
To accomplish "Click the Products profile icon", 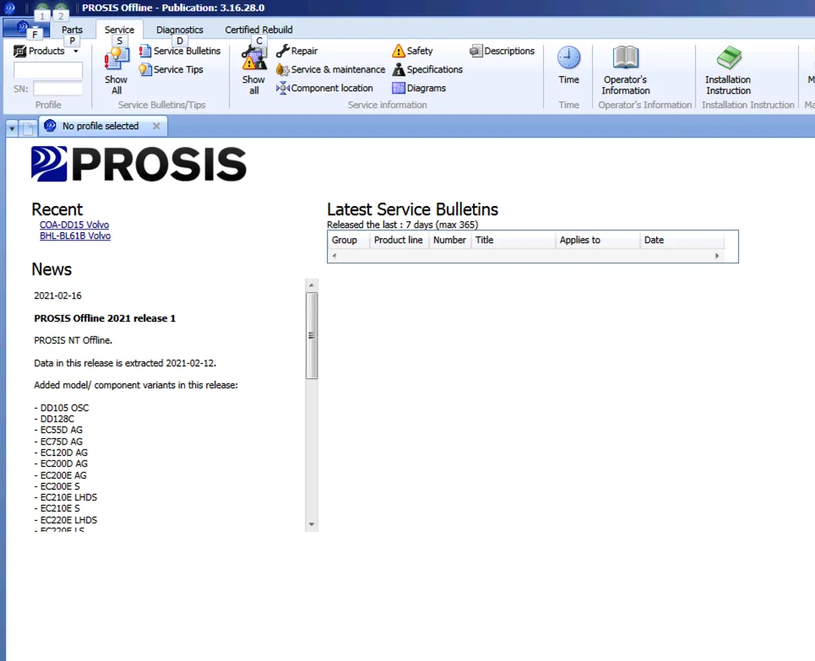I will [19, 51].
